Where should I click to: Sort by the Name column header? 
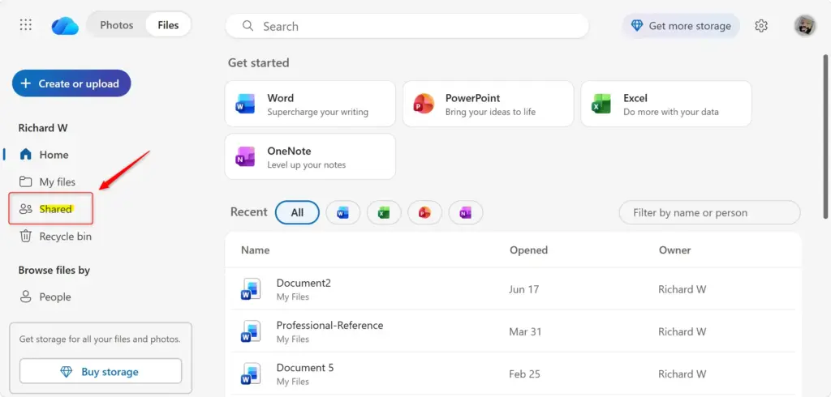coord(255,250)
